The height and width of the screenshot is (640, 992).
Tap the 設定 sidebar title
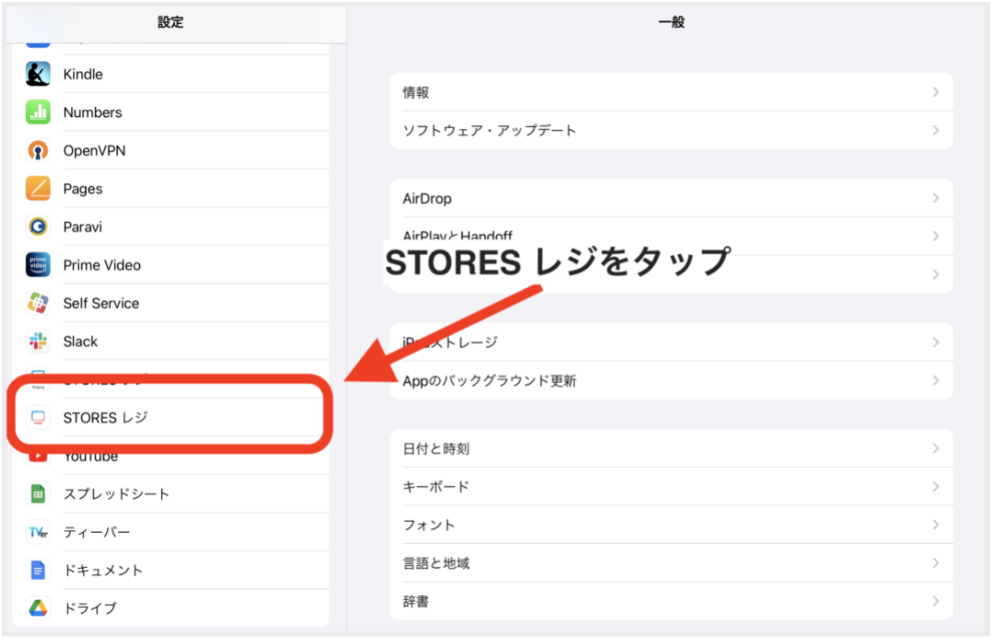point(170,22)
